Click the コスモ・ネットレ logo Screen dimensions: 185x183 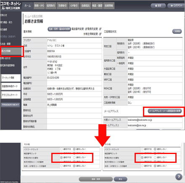tap(11, 5)
